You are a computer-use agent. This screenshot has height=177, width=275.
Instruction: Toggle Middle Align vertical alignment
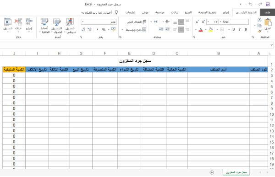click(x=181, y=21)
